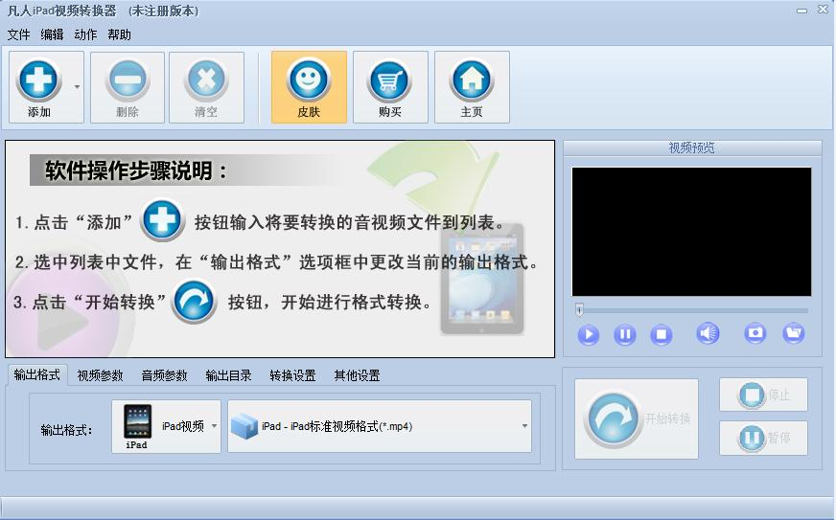Viewport: 836px width, 520px height.
Task: Open the 帮助 menu
Action: click(x=119, y=34)
